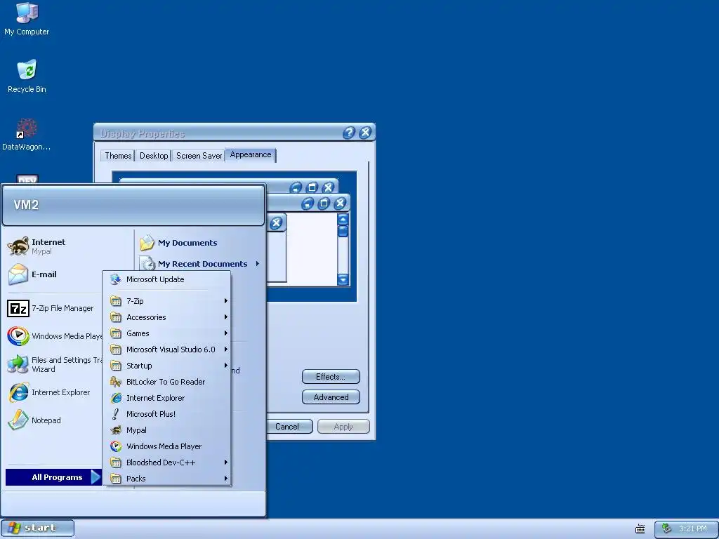Screen dimensions: 719x539
Task: Expand Bloodshed Dev-C++ folder
Action: point(167,462)
